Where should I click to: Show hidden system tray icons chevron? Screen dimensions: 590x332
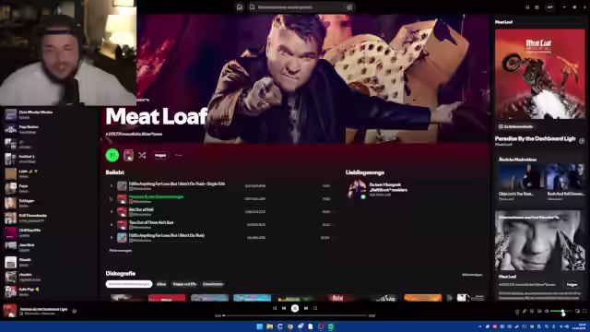(x=479, y=326)
